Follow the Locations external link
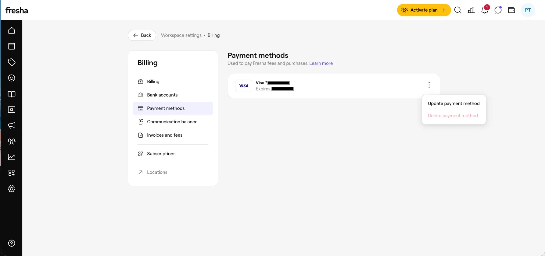545x256 pixels. click(x=173, y=172)
